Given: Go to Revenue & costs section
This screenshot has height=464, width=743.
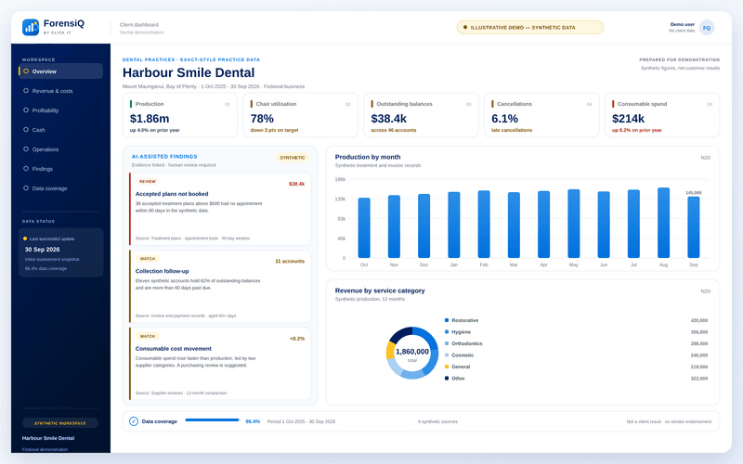Looking at the screenshot, I should (x=60, y=90).
